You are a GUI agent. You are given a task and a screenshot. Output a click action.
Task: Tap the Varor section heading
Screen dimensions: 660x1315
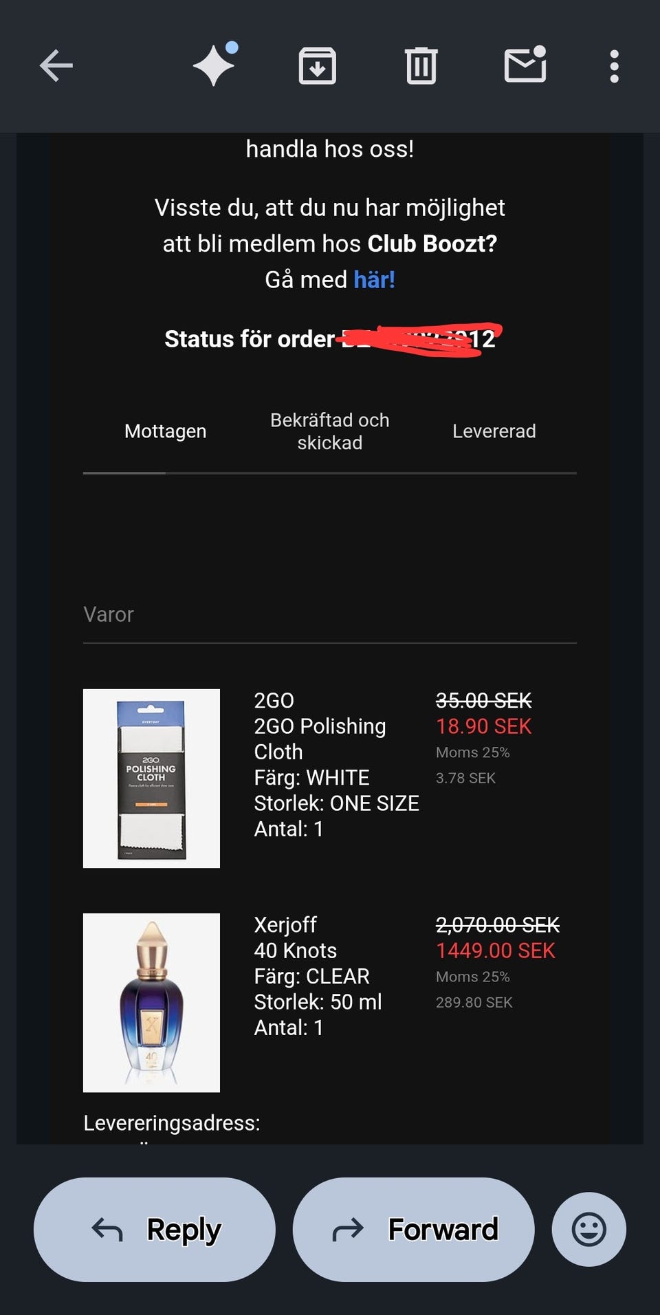coord(109,614)
